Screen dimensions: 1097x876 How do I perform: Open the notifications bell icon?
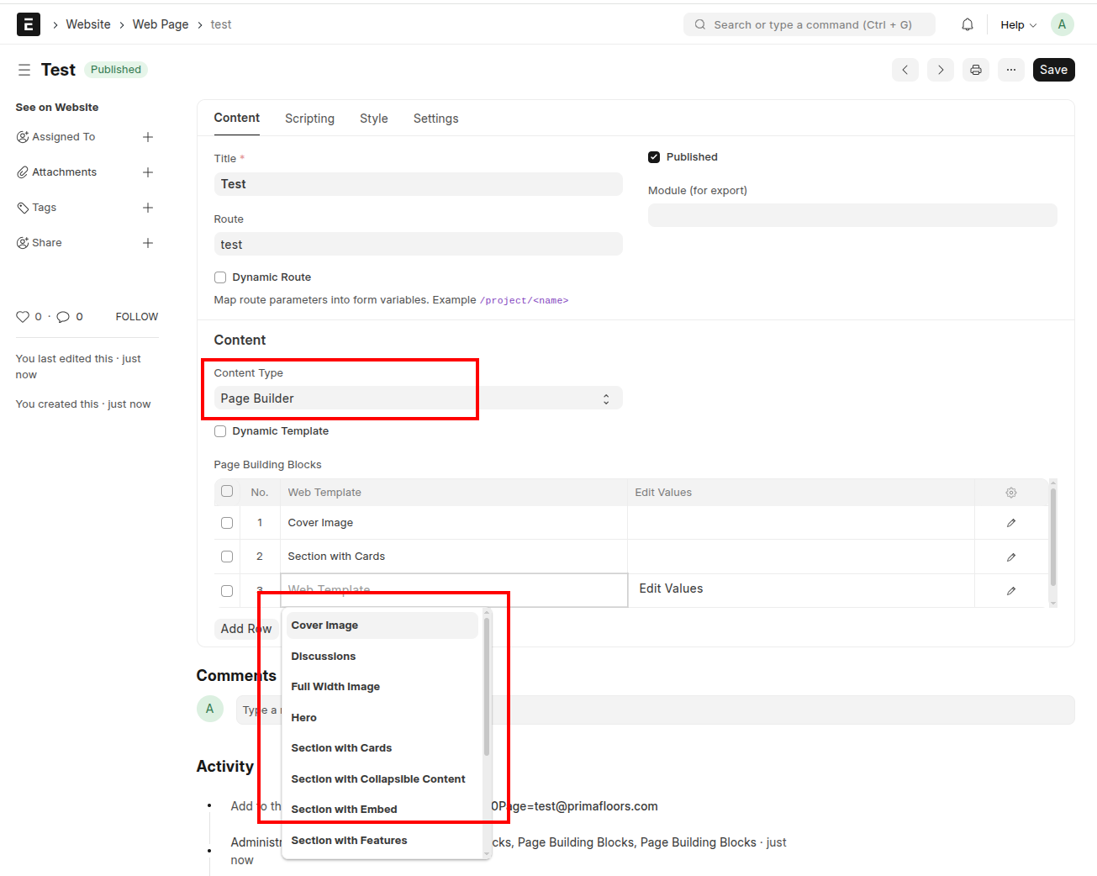point(968,24)
